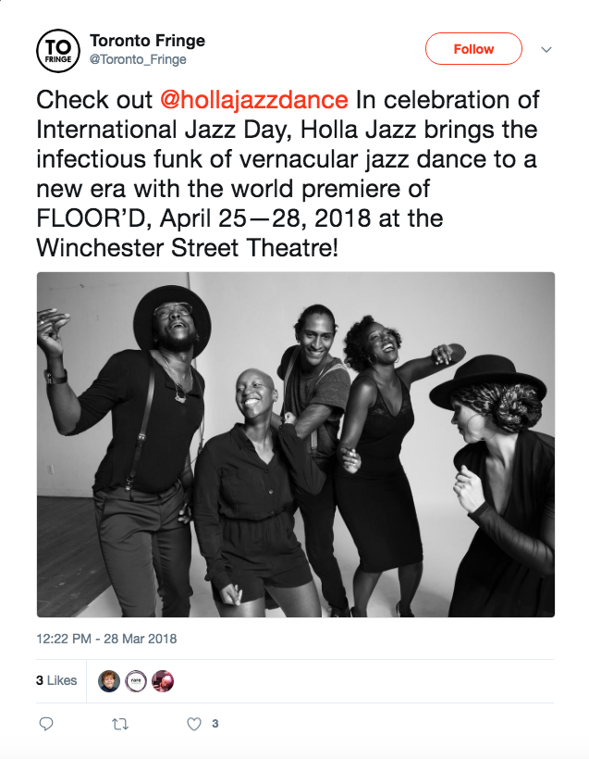Enlarge the black-and-white dancers photo
This screenshot has width=589, height=759.
pyautogui.click(x=296, y=444)
